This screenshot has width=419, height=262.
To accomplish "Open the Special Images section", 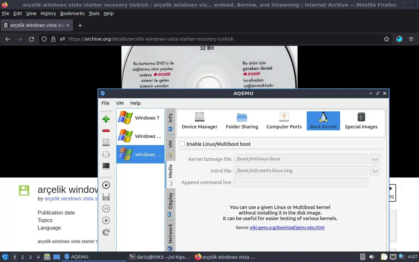I will pyautogui.click(x=361, y=121).
